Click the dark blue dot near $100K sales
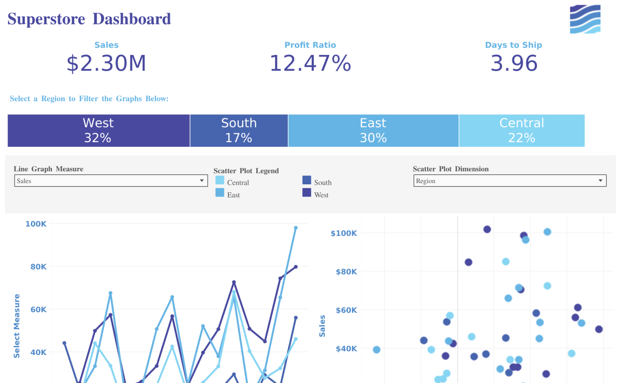This screenshot has width=621, height=383. click(486, 229)
